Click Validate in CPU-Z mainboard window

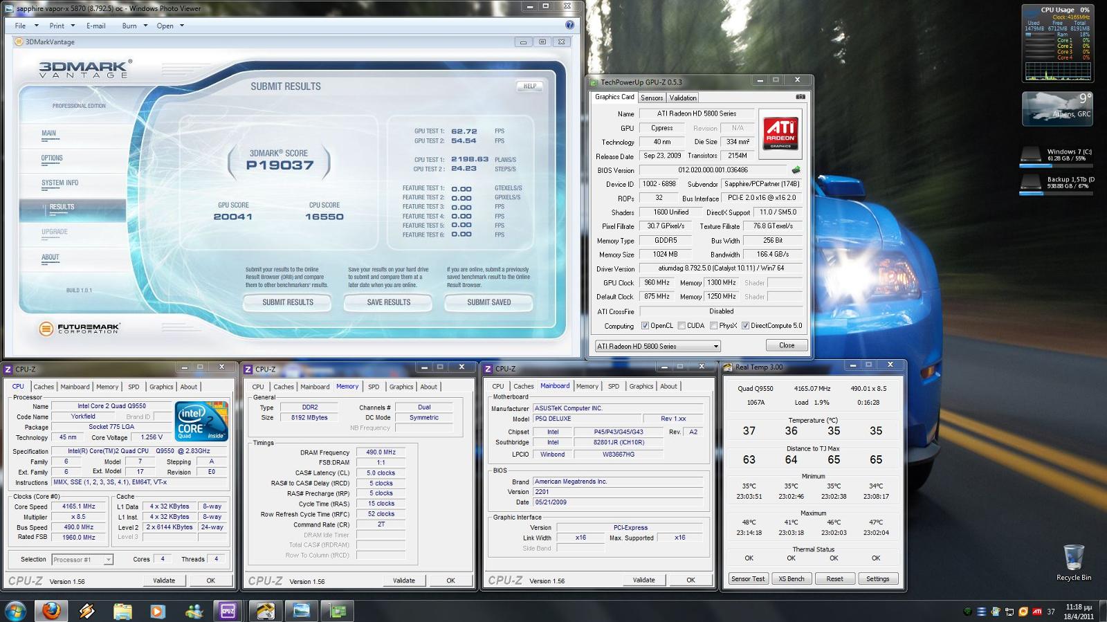pyautogui.click(x=643, y=580)
